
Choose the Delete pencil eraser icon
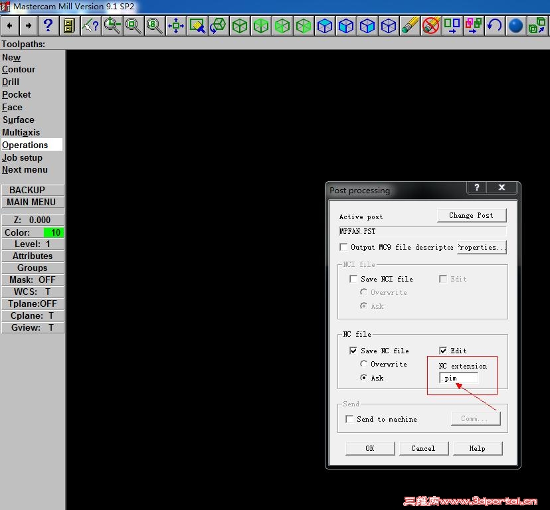tap(410, 26)
